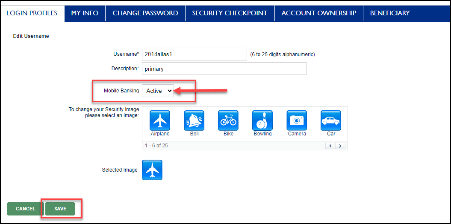The image size is (451, 224).
Task: Open the Change Password tab
Action: [x=145, y=13]
